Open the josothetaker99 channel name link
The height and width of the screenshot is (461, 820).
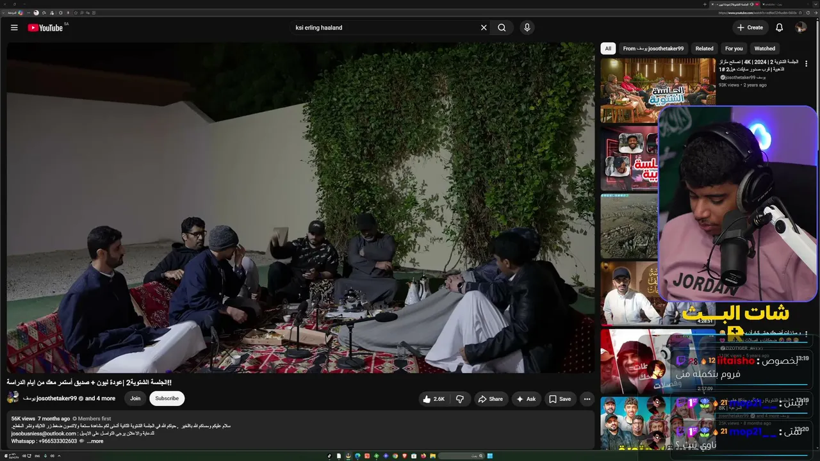point(50,398)
